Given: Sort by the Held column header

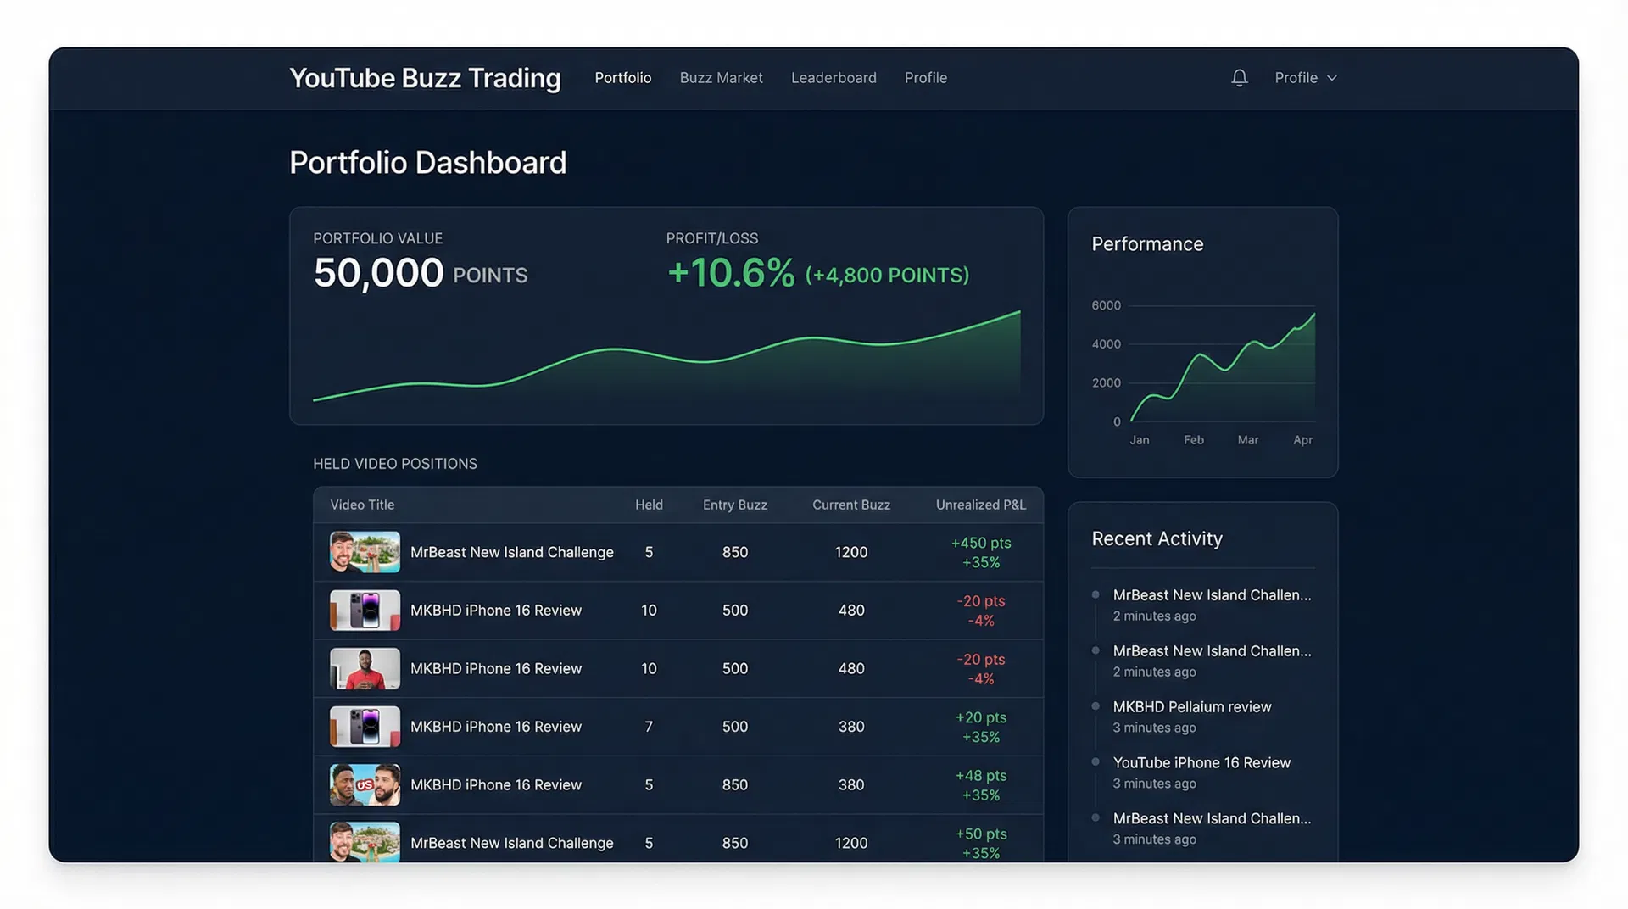Looking at the screenshot, I should tap(649, 505).
